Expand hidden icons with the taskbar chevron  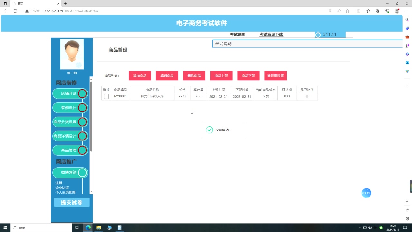[360, 227]
